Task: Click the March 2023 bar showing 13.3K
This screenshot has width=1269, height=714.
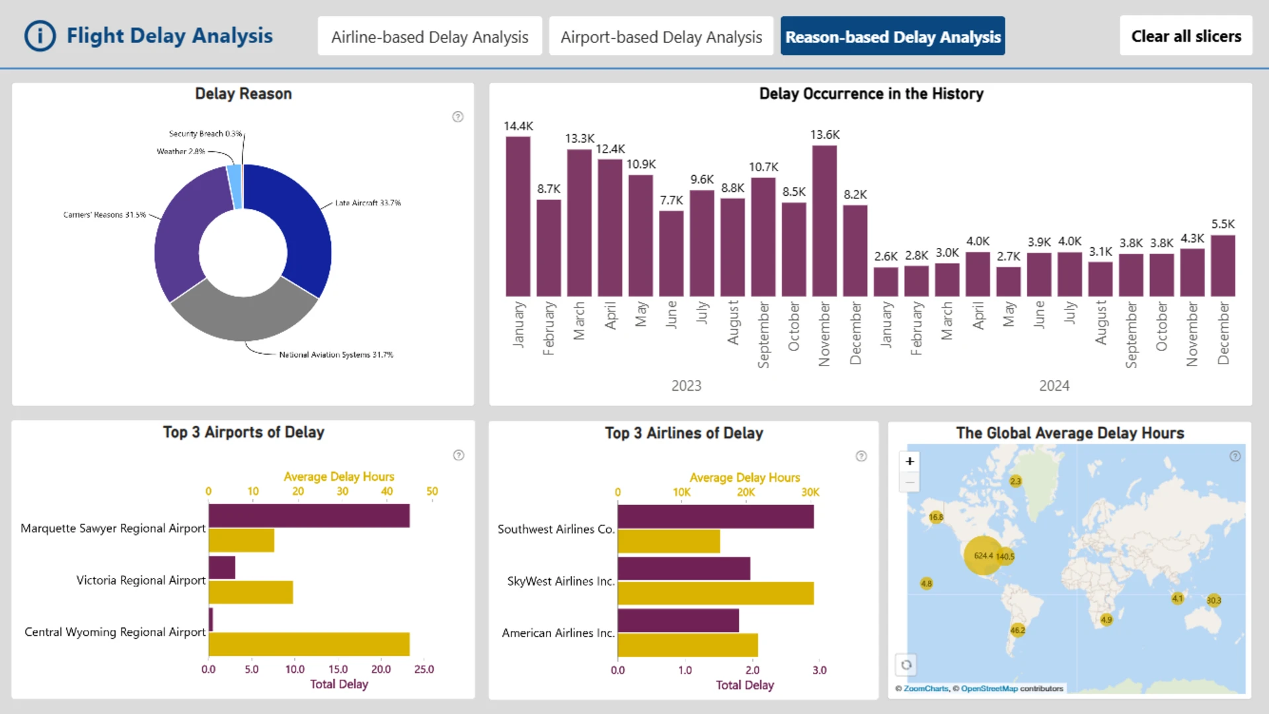Action: click(580, 223)
